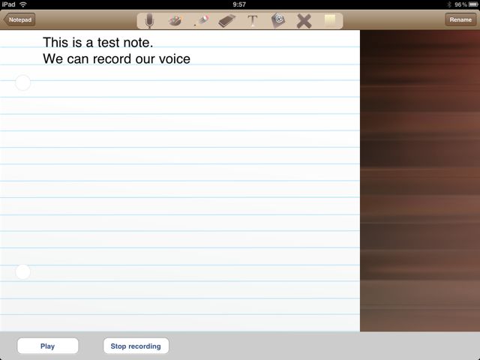Open the color palette tool

175,20
